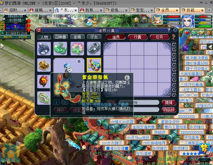Click the golden orb shortcut icon
The width and height of the screenshot is (213, 165).
pos(202,33)
